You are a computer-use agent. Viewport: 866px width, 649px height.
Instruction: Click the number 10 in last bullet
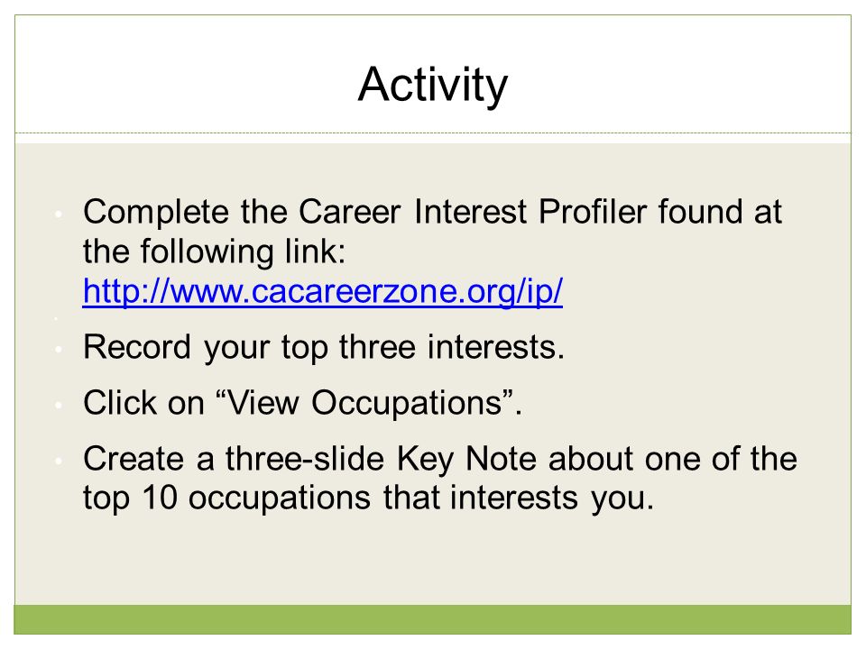pyautogui.click(x=160, y=498)
